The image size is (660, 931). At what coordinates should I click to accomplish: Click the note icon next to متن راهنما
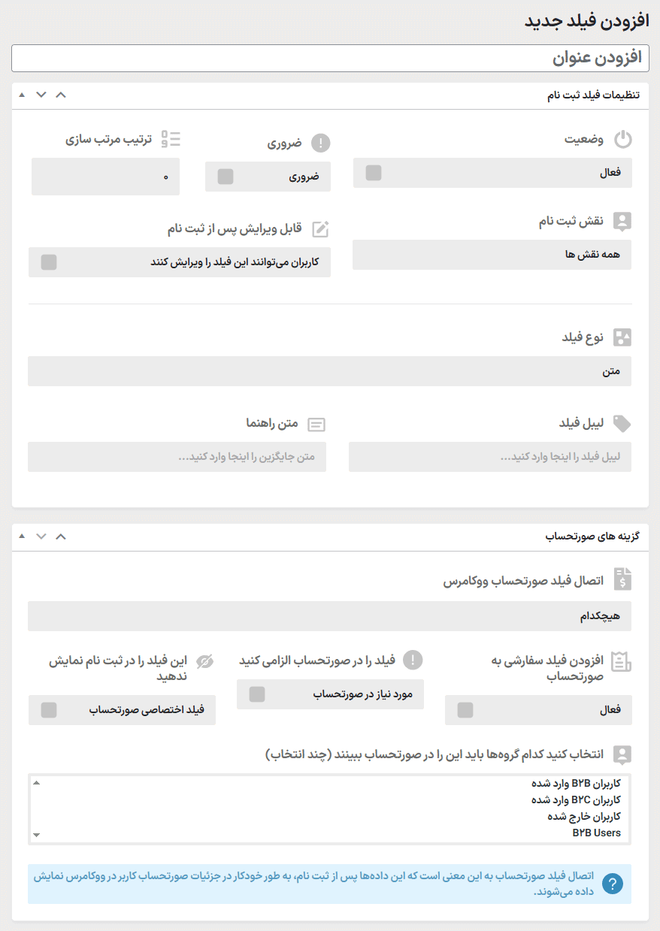click(x=316, y=424)
